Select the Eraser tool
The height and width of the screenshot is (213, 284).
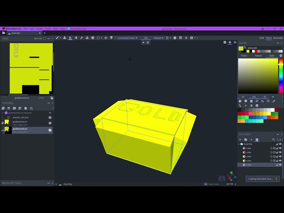coord(76,38)
